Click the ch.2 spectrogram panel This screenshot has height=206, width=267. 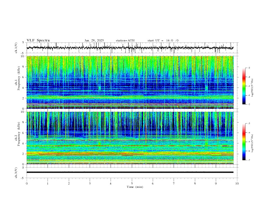(x=130, y=138)
